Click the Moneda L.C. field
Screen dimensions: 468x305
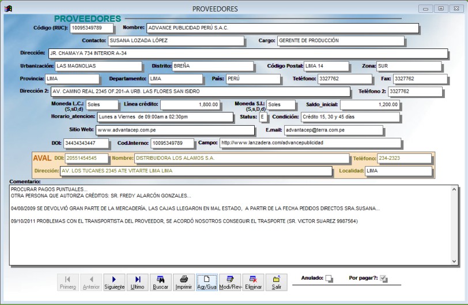(102, 105)
